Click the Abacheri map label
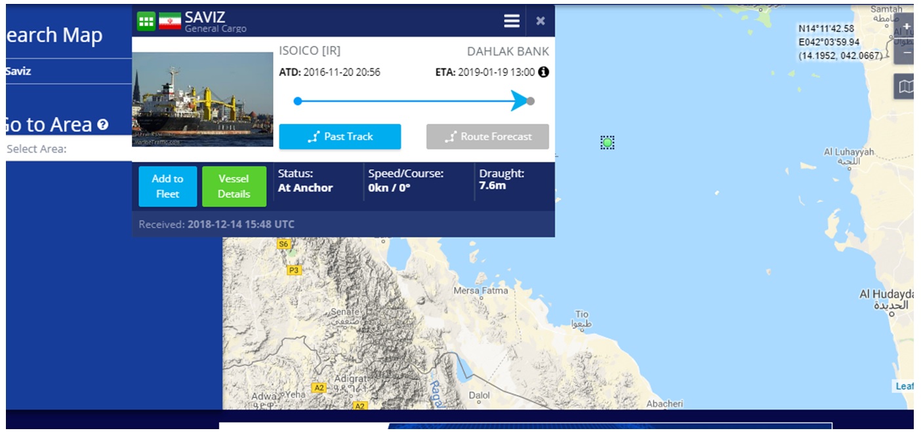921x437 pixels. pos(665,404)
